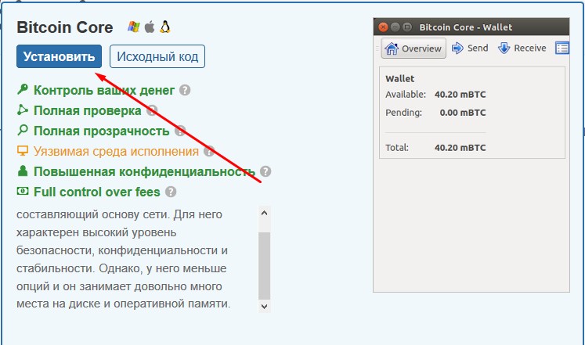Open help icon for Full control over fees
585x345 pixels.
pos(171,192)
